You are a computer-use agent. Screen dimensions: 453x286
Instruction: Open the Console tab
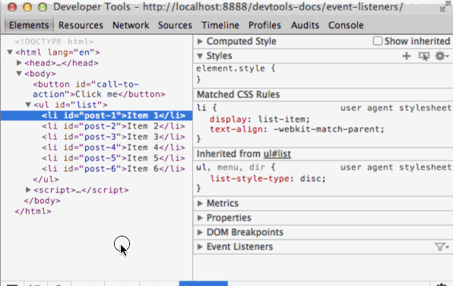(346, 25)
